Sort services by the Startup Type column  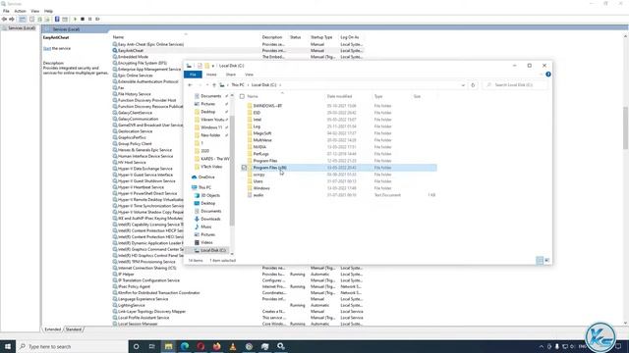point(321,37)
